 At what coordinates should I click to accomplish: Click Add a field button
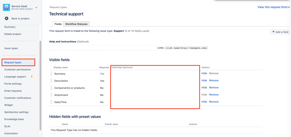280,32
